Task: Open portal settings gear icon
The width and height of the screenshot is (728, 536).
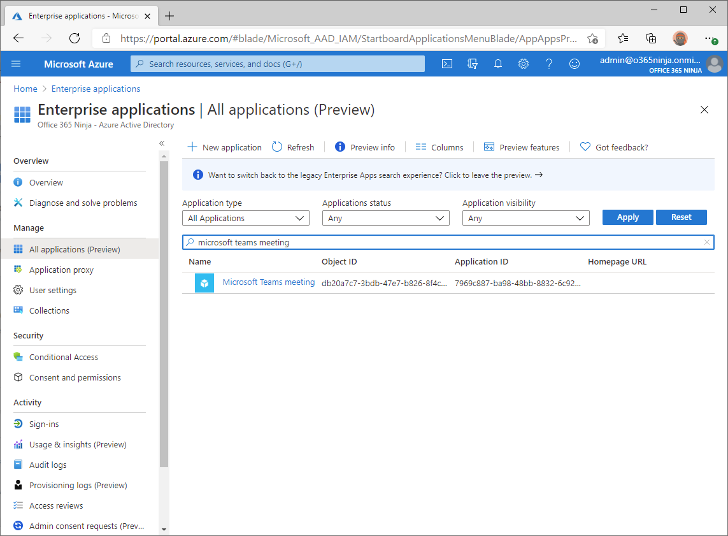Action: [524, 64]
